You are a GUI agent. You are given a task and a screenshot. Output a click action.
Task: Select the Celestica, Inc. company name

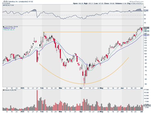click(x=13, y=2)
